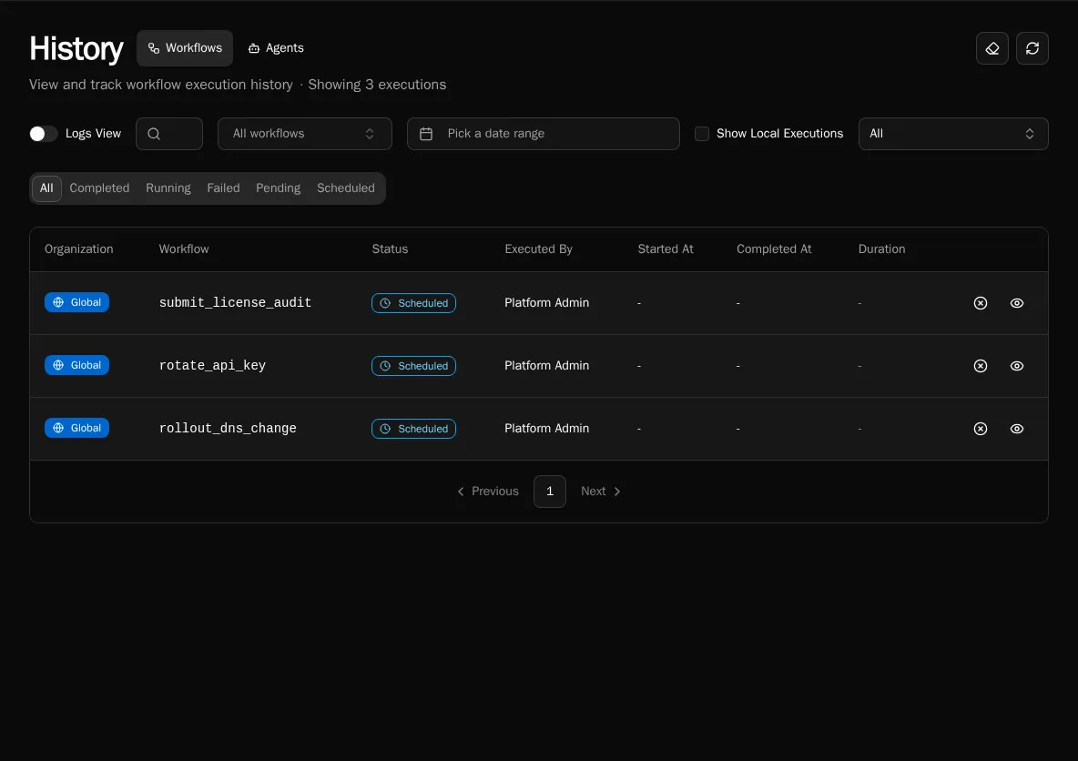View details of rollout_dns_change execution
1078x761 pixels.
[1017, 429]
